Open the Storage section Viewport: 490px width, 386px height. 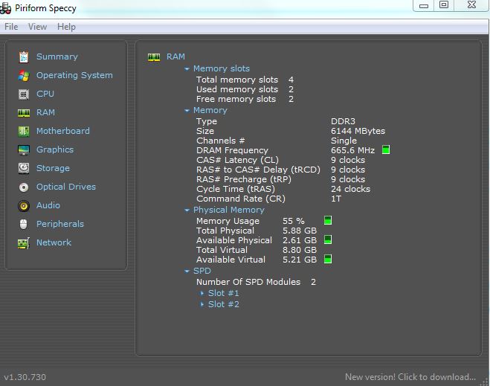53,168
